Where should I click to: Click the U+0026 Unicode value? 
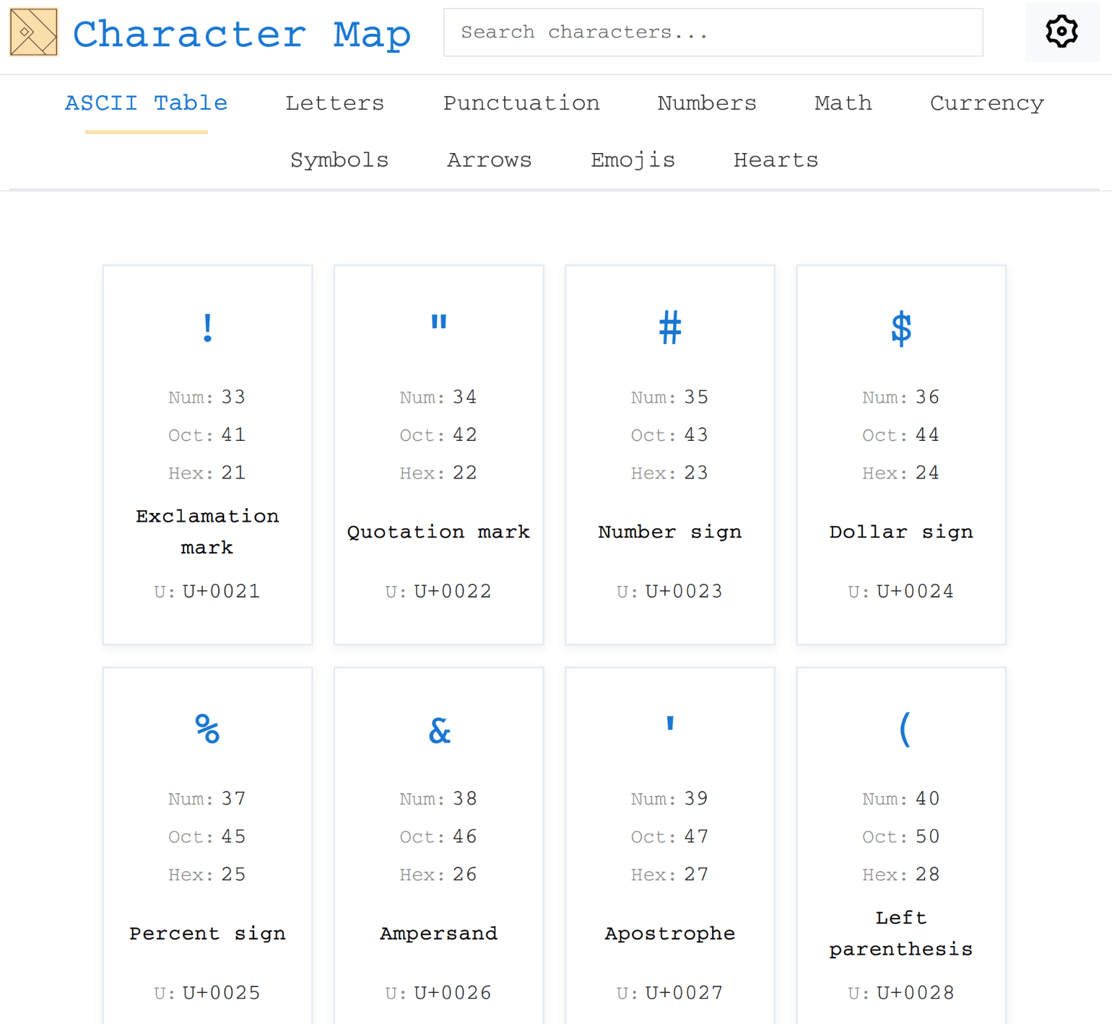pos(453,993)
